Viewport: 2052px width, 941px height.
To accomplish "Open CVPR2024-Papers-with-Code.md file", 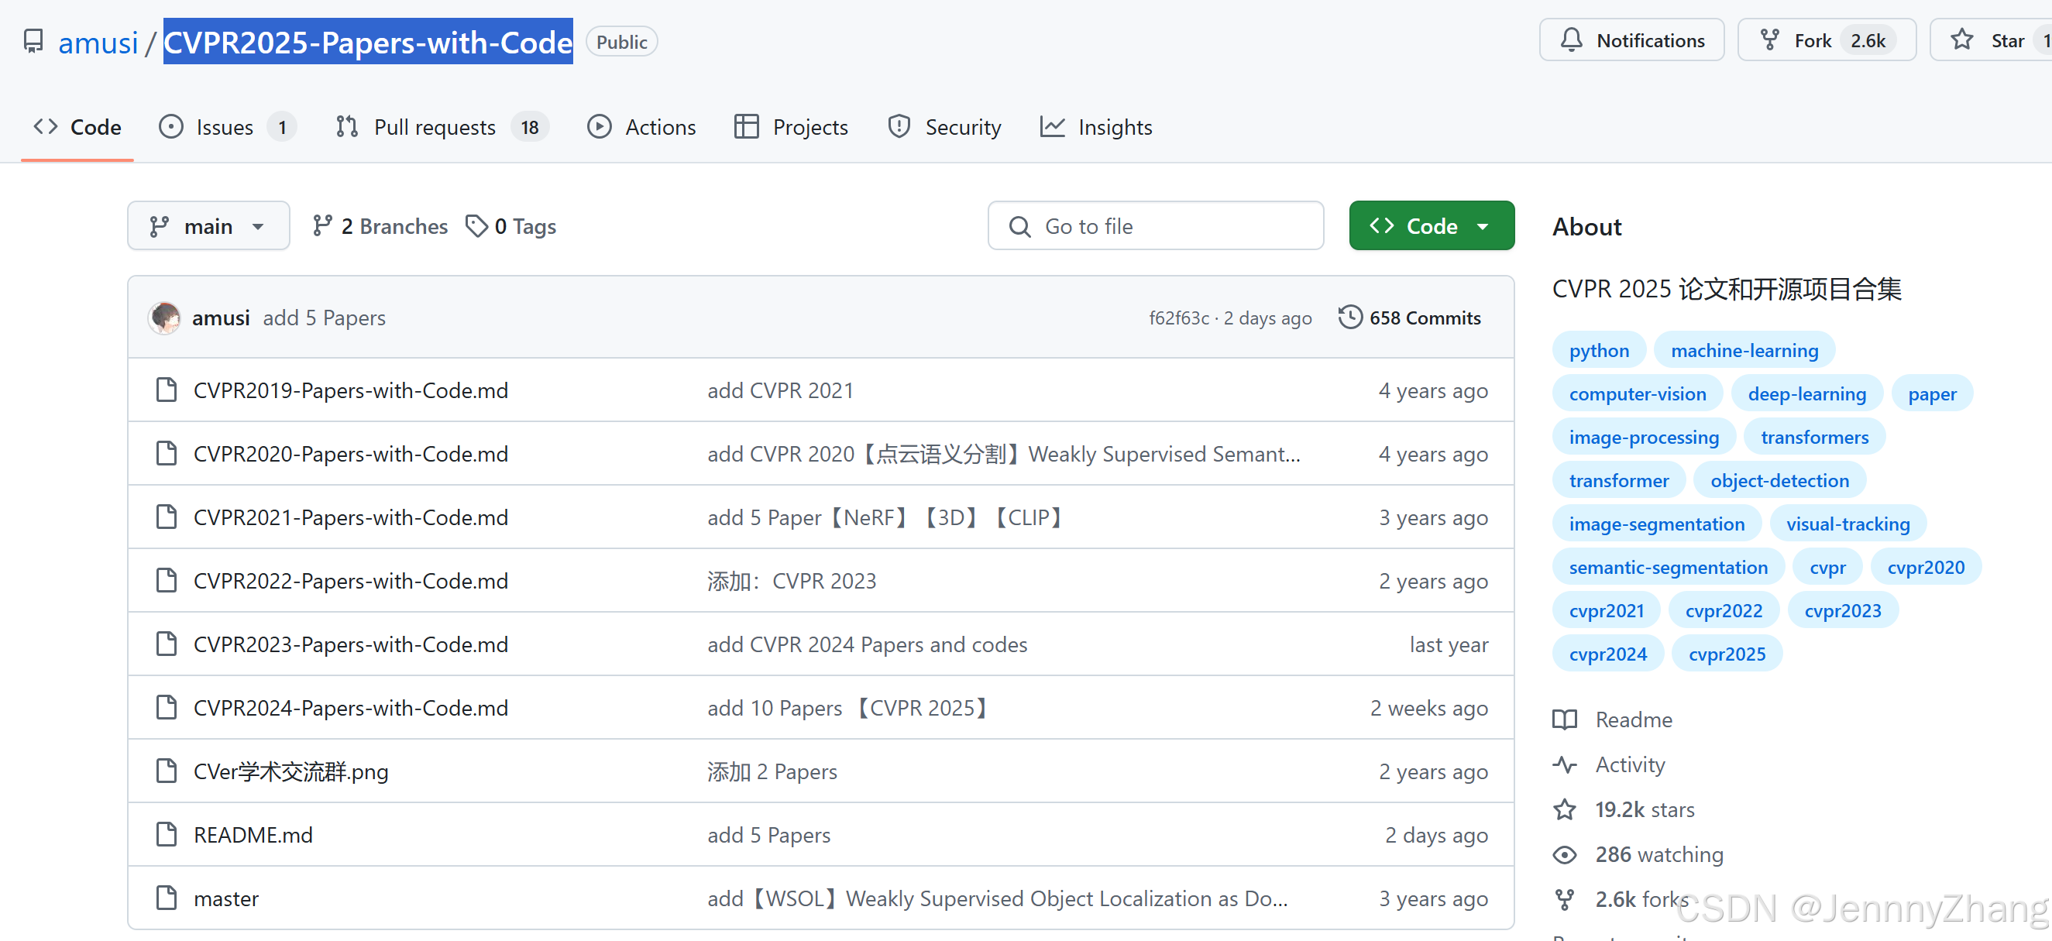I will [350, 708].
